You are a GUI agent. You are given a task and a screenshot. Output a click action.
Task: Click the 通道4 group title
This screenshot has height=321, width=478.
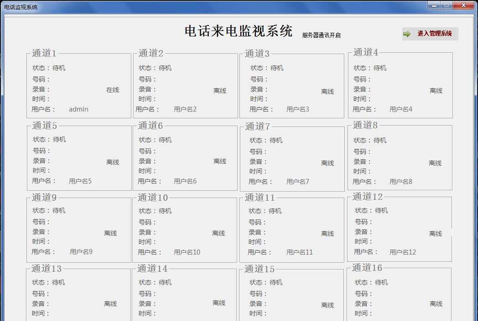(365, 52)
